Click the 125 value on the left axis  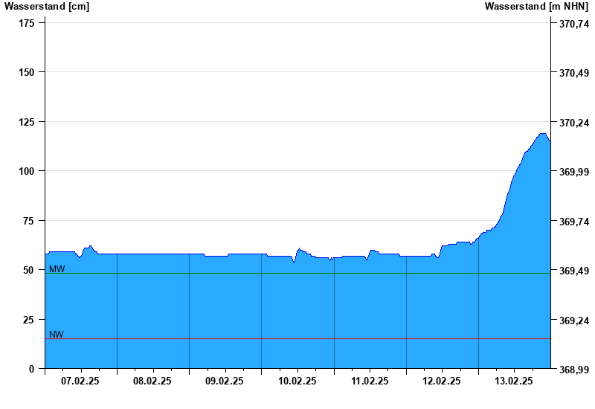26,121
